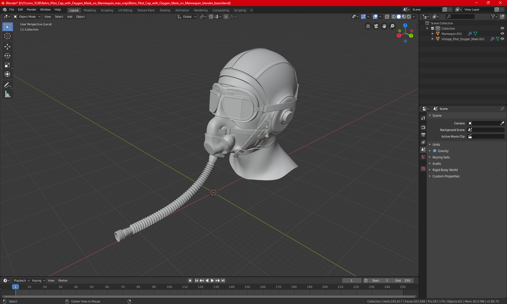Expand the Units section in Scene panel
This screenshot has width=507, height=304.
click(436, 144)
